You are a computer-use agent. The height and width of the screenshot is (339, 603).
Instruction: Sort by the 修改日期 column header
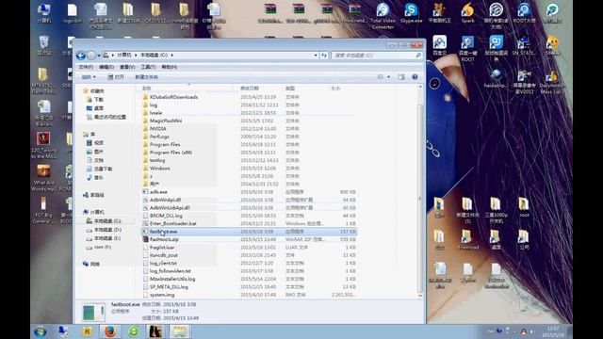click(250, 89)
